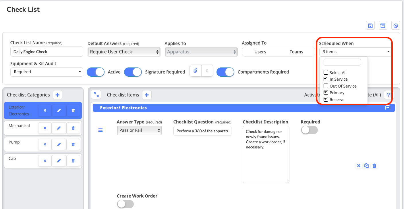This screenshot has width=404, height=209.
Task: Add a new checklist category with plus icon
Action: 57,95
